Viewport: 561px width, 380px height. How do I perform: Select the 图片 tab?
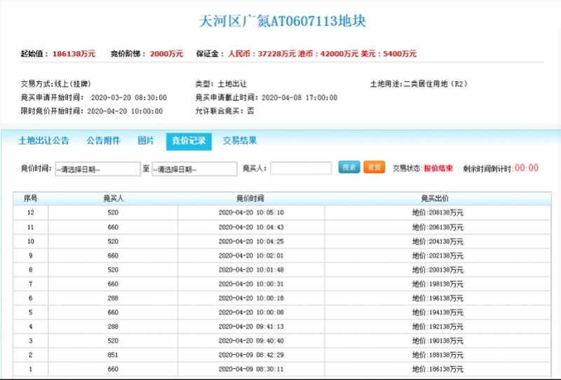[x=146, y=141]
